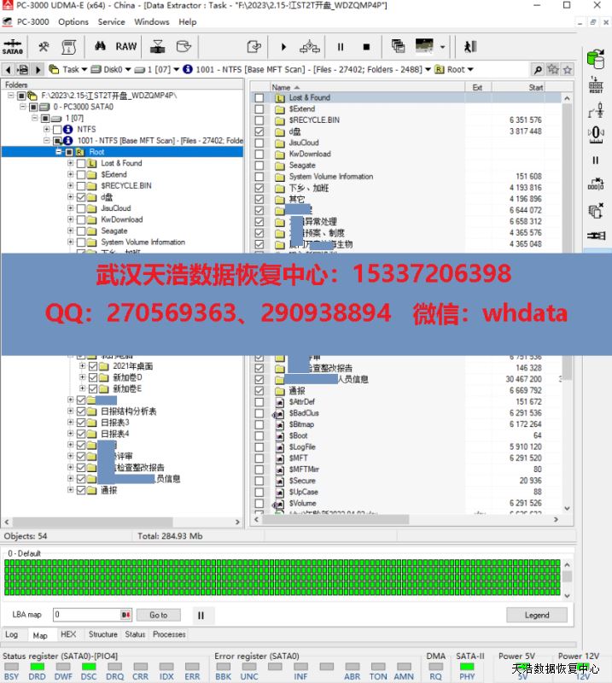Screen dimensions: 612x683
Task: Click the stop square in toolbar
Action: [366, 47]
